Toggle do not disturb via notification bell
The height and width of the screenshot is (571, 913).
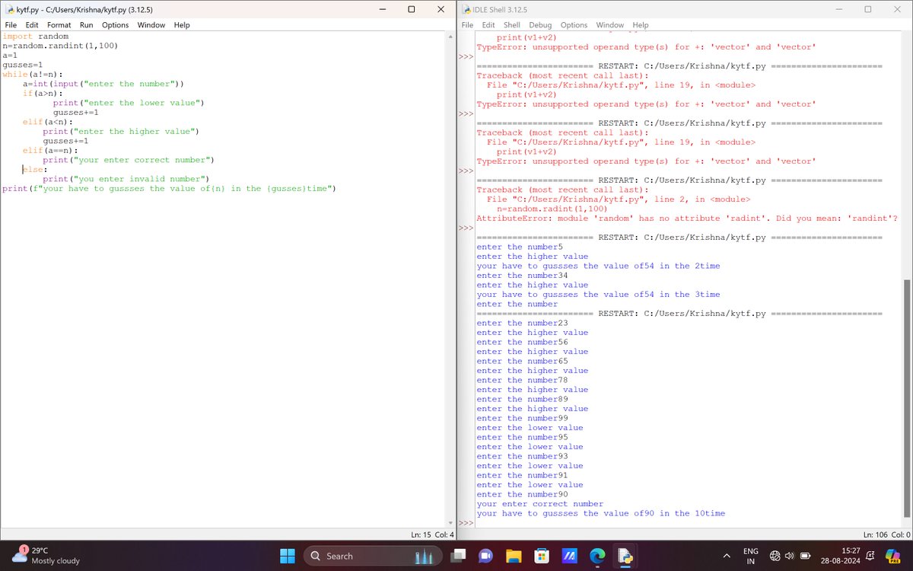coord(870,555)
